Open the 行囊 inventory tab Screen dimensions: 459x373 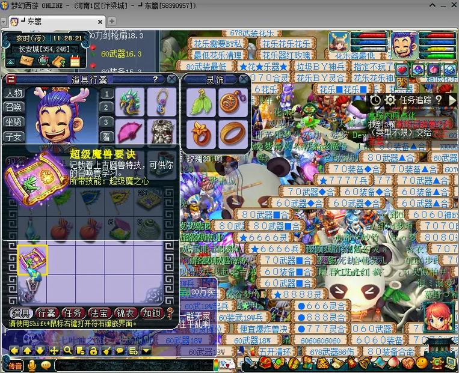click(46, 314)
